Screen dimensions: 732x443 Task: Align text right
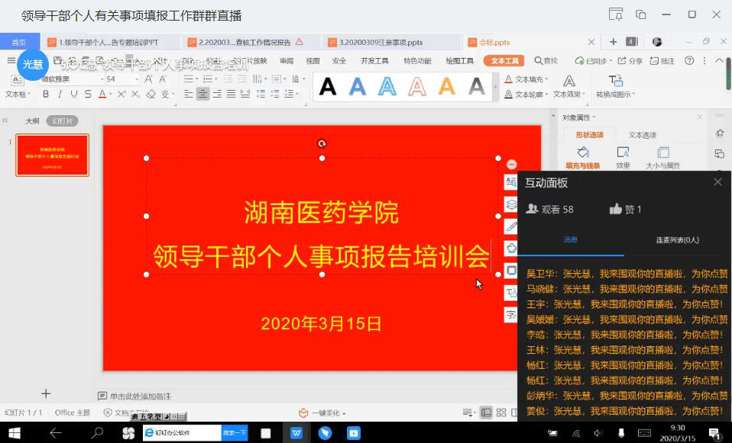217,94
